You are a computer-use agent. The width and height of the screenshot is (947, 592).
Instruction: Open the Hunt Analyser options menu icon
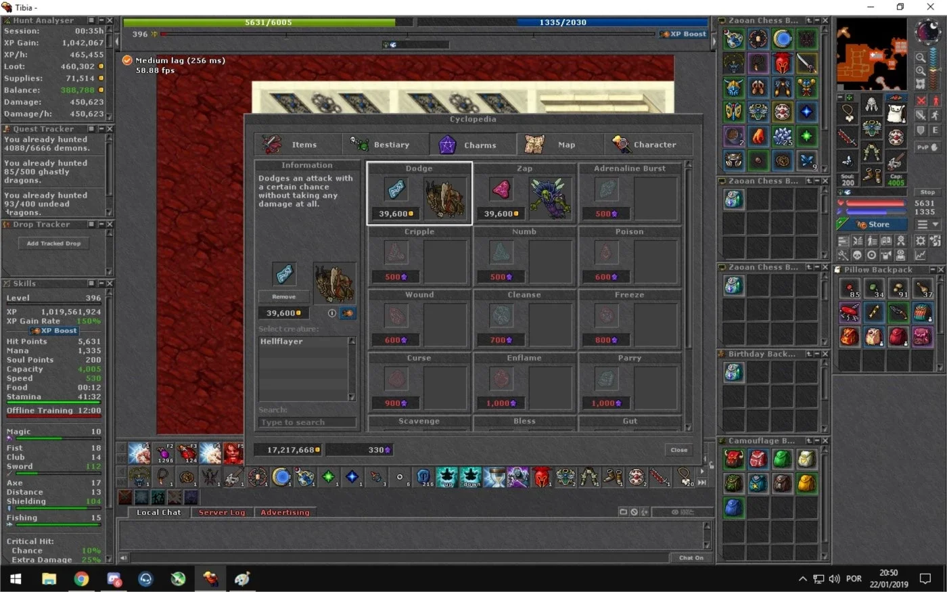(92, 20)
